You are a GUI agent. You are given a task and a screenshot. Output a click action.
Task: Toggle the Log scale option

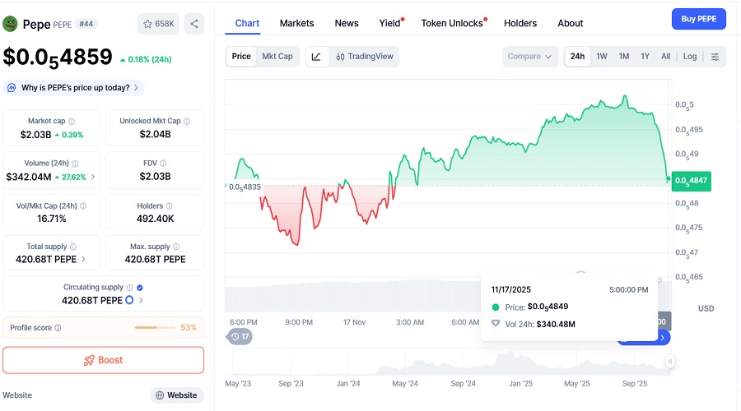coord(689,57)
